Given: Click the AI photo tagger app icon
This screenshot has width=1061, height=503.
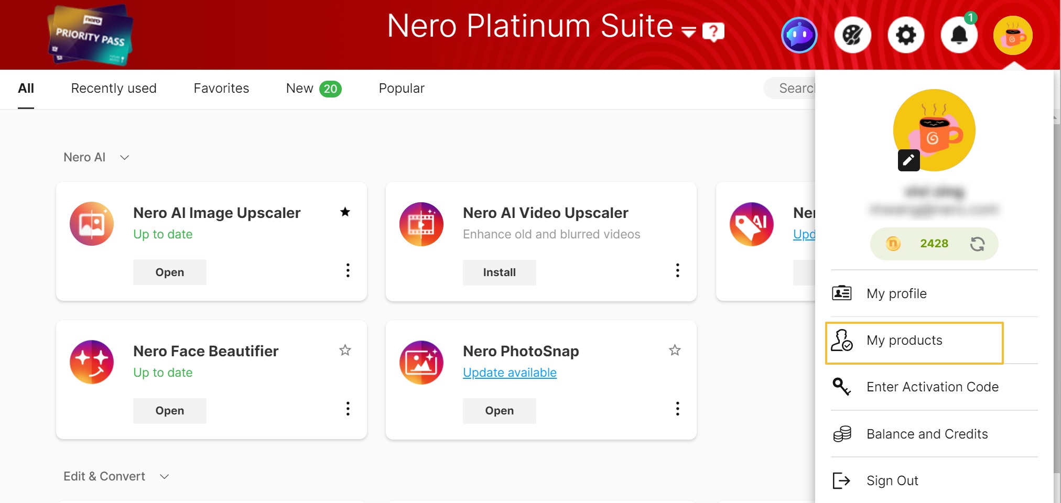Looking at the screenshot, I should coord(752,224).
